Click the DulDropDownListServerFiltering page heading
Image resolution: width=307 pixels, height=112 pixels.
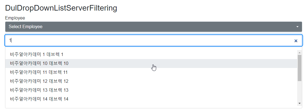coord(61,8)
